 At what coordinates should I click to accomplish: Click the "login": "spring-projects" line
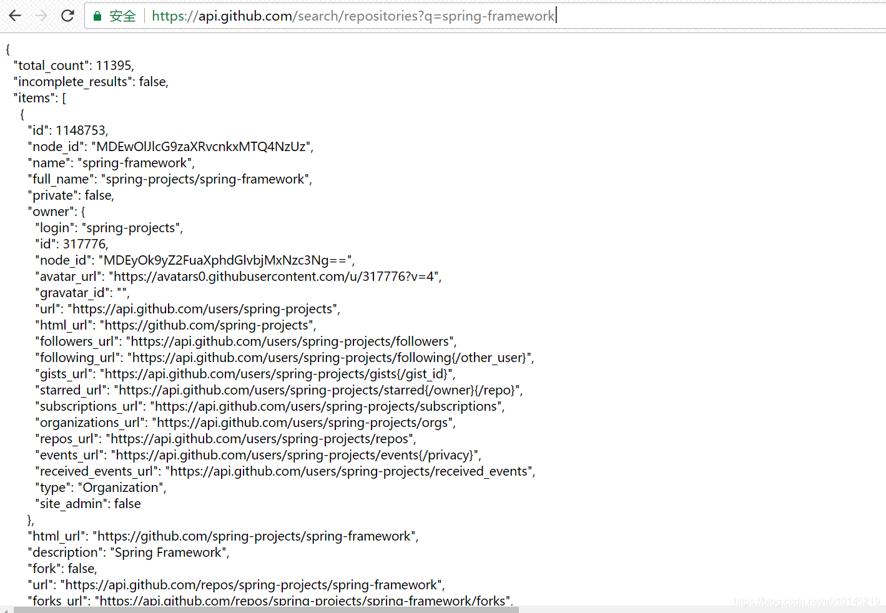tap(109, 228)
